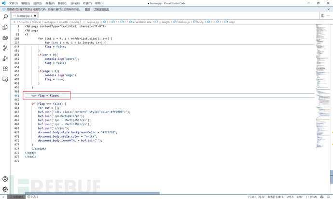Screen dimensions: 333x199
Task: Click the horizontal scrollbar of the editor
Action: [92, 193]
